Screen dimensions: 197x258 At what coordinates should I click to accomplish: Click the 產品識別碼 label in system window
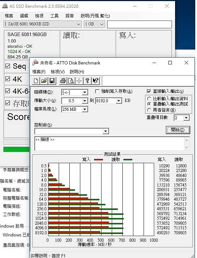tap(14, 245)
